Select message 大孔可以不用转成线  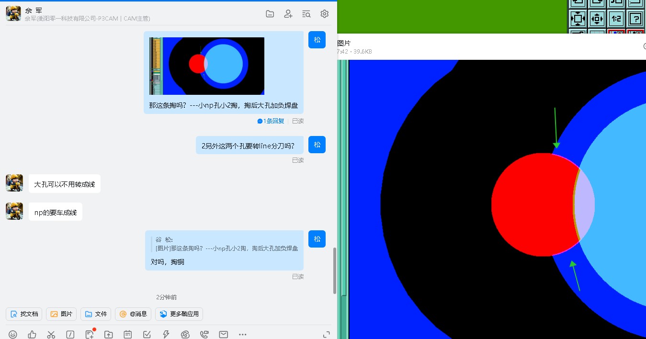(65, 184)
